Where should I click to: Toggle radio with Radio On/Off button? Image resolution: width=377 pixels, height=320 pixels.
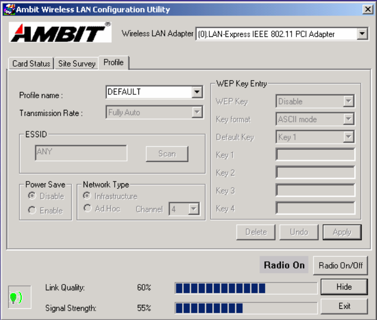[x=341, y=266]
